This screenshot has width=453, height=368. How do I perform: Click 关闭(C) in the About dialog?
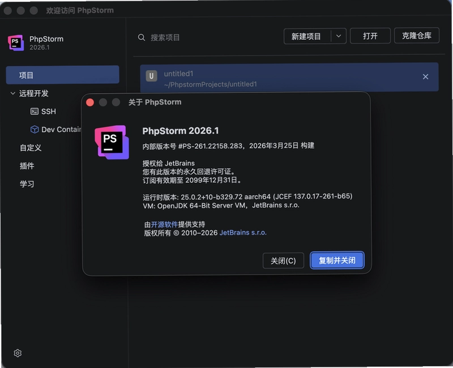[283, 260]
